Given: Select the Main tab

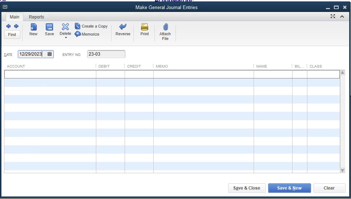Looking at the screenshot, I should point(15,17).
